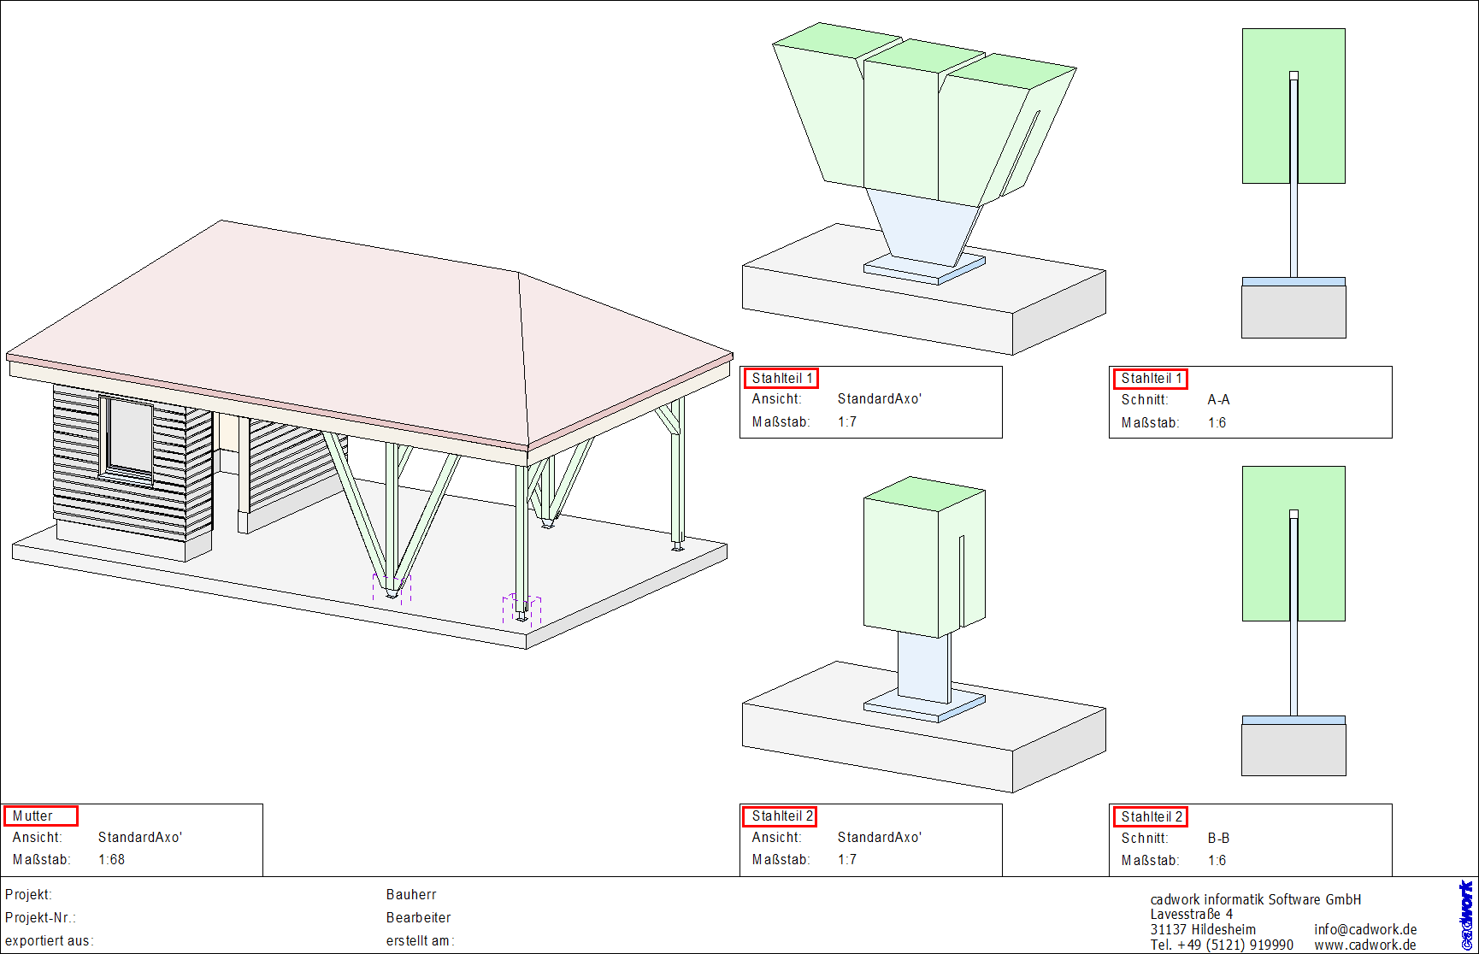Click the "Stahlteil 2" label next to Schnitt B-B
Viewport: 1479px width, 954px height.
tap(1150, 816)
